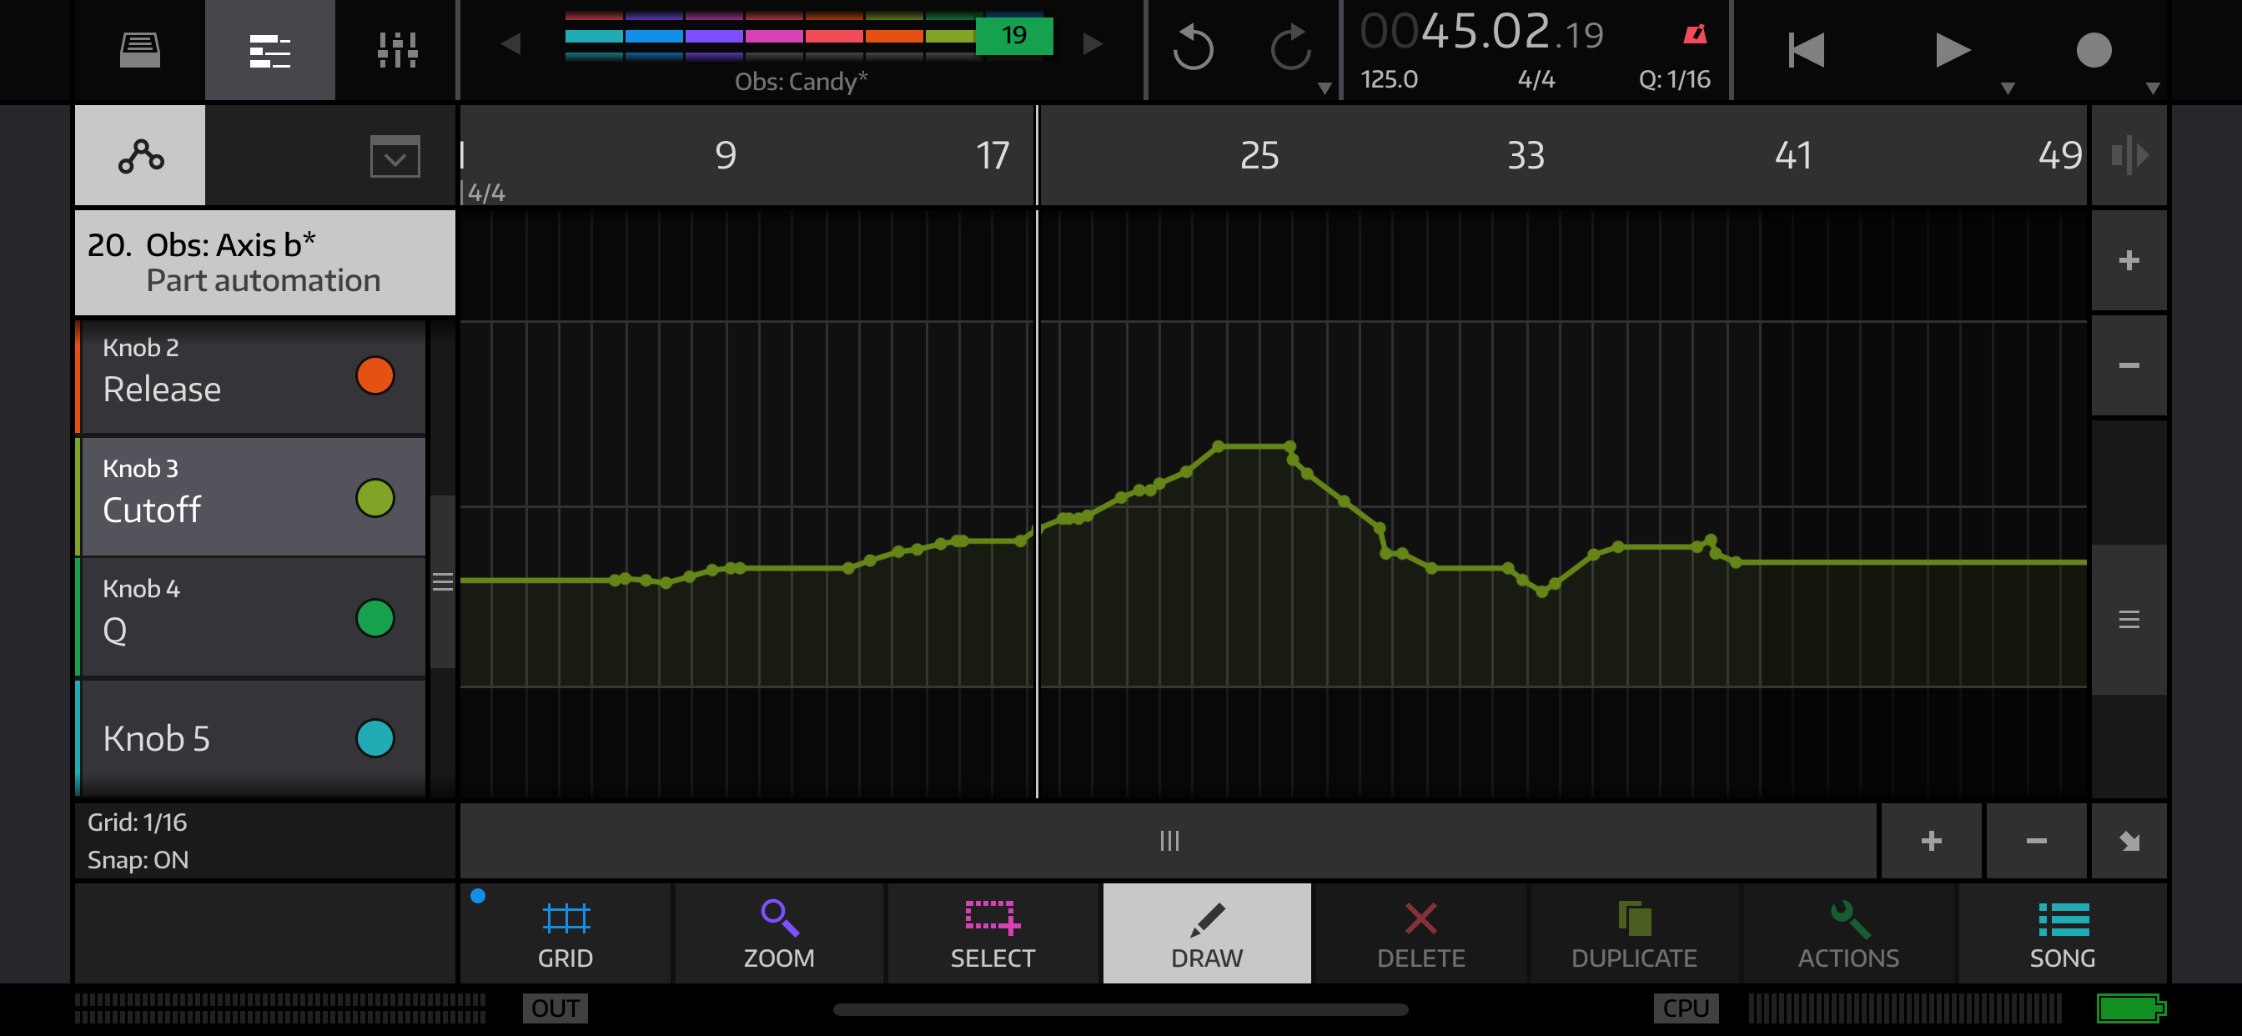Toggle the DRAW tool
The image size is (2242, 1036).
1207,934
